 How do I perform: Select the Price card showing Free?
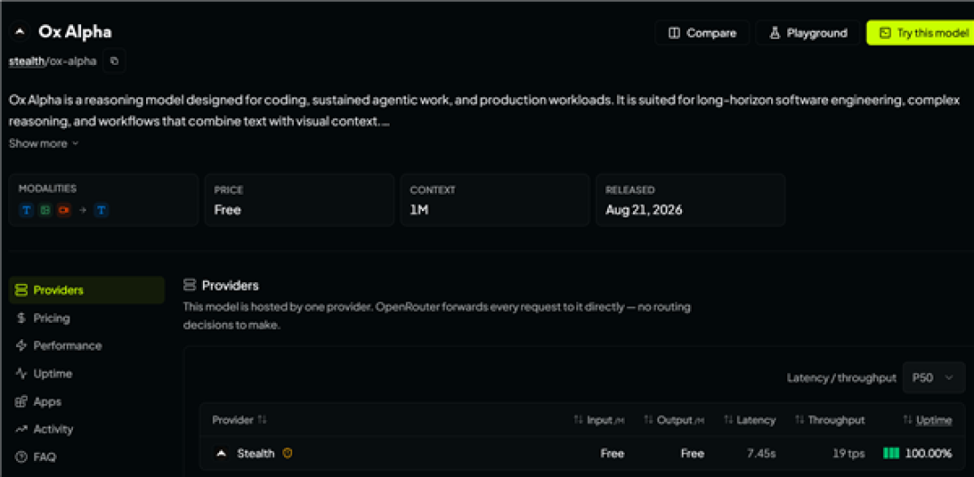299,200
